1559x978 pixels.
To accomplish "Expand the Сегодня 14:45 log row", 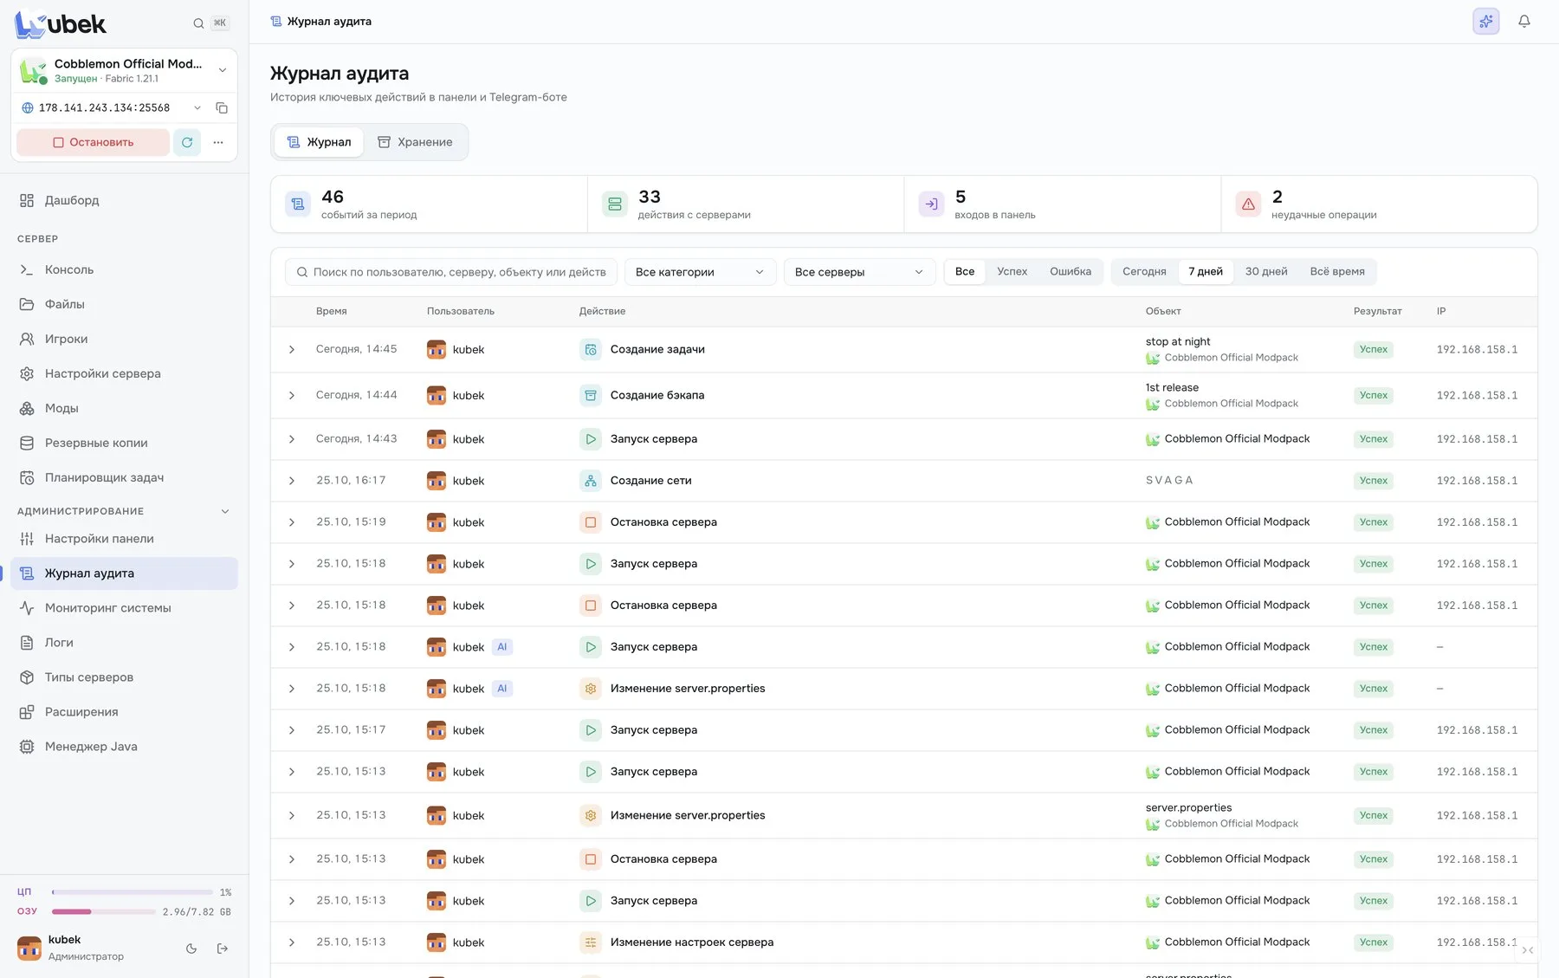I will [x=292, y=350].
